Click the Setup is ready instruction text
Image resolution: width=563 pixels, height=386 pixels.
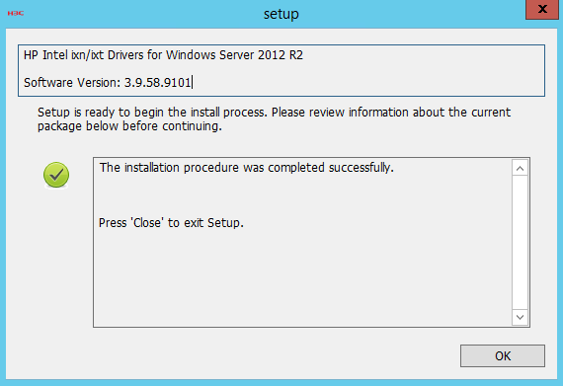point(274,119)
